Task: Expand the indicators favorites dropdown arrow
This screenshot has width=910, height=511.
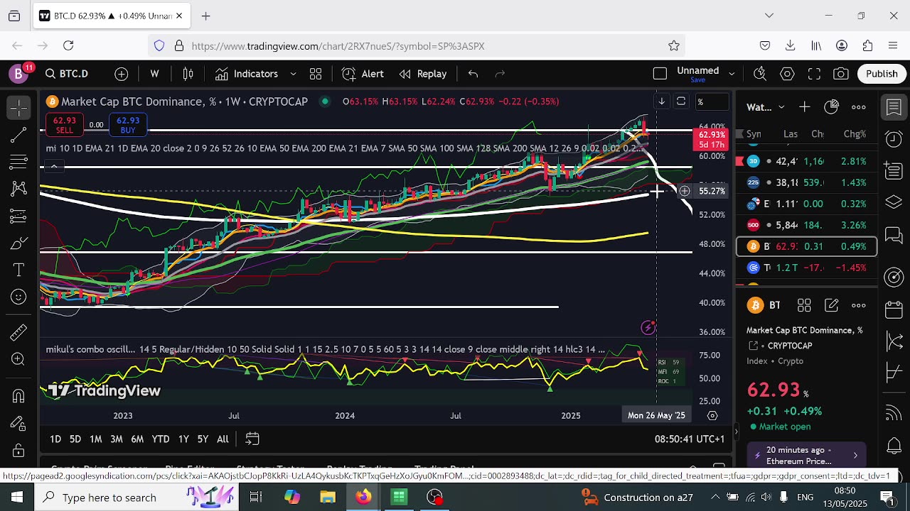Action: pyautogui.click(x=293, y=74)
